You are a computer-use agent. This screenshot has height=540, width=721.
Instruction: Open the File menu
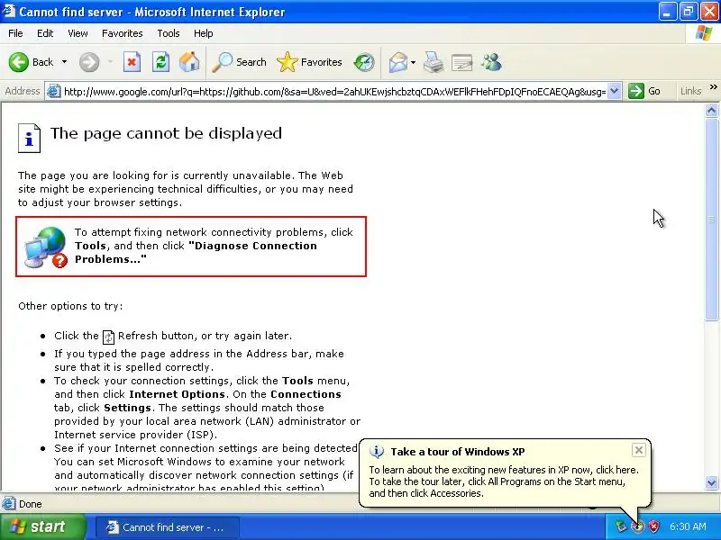pyautogui.click(x=15, y=33)
